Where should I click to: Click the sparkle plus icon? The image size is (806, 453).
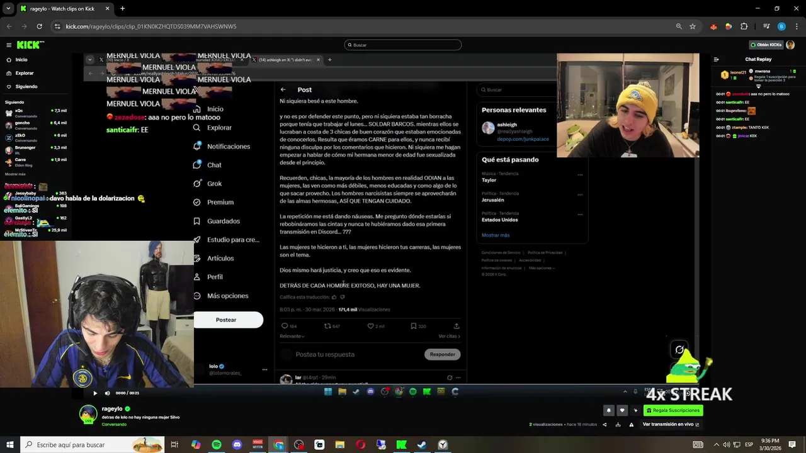[x=635, y=410]
